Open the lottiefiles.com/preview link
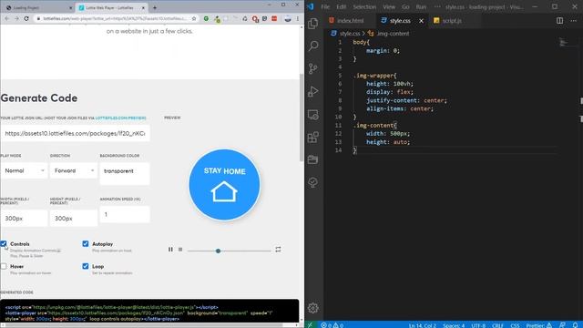 point(121,118)
